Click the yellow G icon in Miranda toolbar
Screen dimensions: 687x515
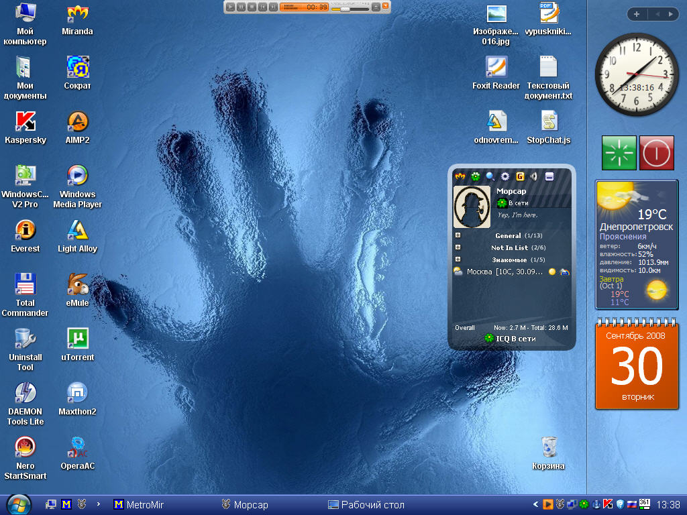520,176
